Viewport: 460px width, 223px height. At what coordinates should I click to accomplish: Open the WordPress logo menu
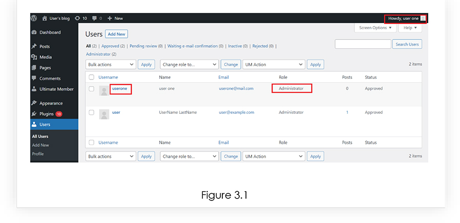[34, 18]
